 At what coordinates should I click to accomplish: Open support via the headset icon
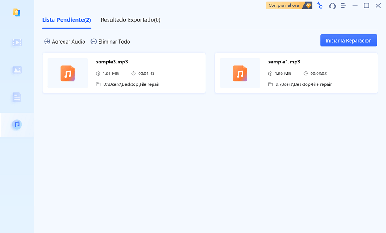pos(332,5)
